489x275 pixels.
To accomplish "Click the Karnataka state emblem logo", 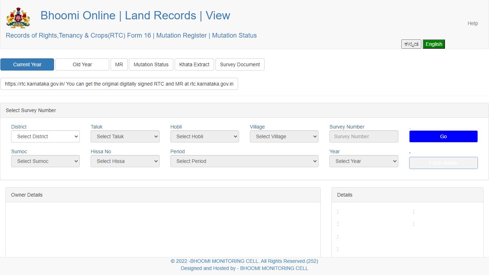I will (18, 18).
